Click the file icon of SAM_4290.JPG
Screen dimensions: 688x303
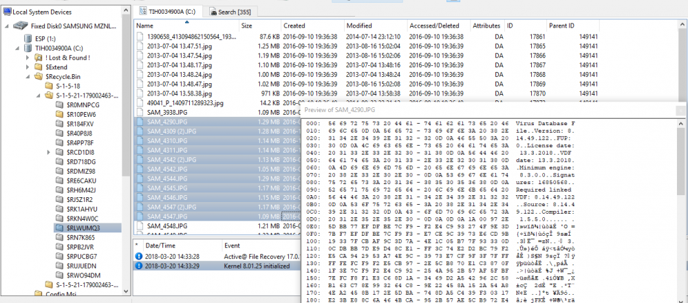pyautogui.click(x=140, y=122)
